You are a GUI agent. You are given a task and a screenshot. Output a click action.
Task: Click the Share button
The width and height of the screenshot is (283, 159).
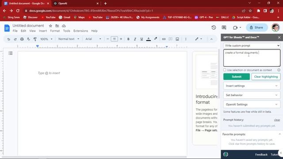click(256, 27)
